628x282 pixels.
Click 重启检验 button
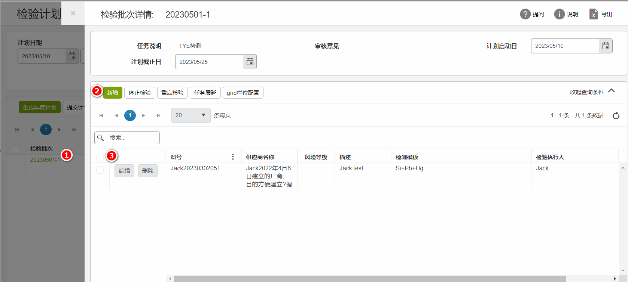pyautogui.click(x=173, y=93)
